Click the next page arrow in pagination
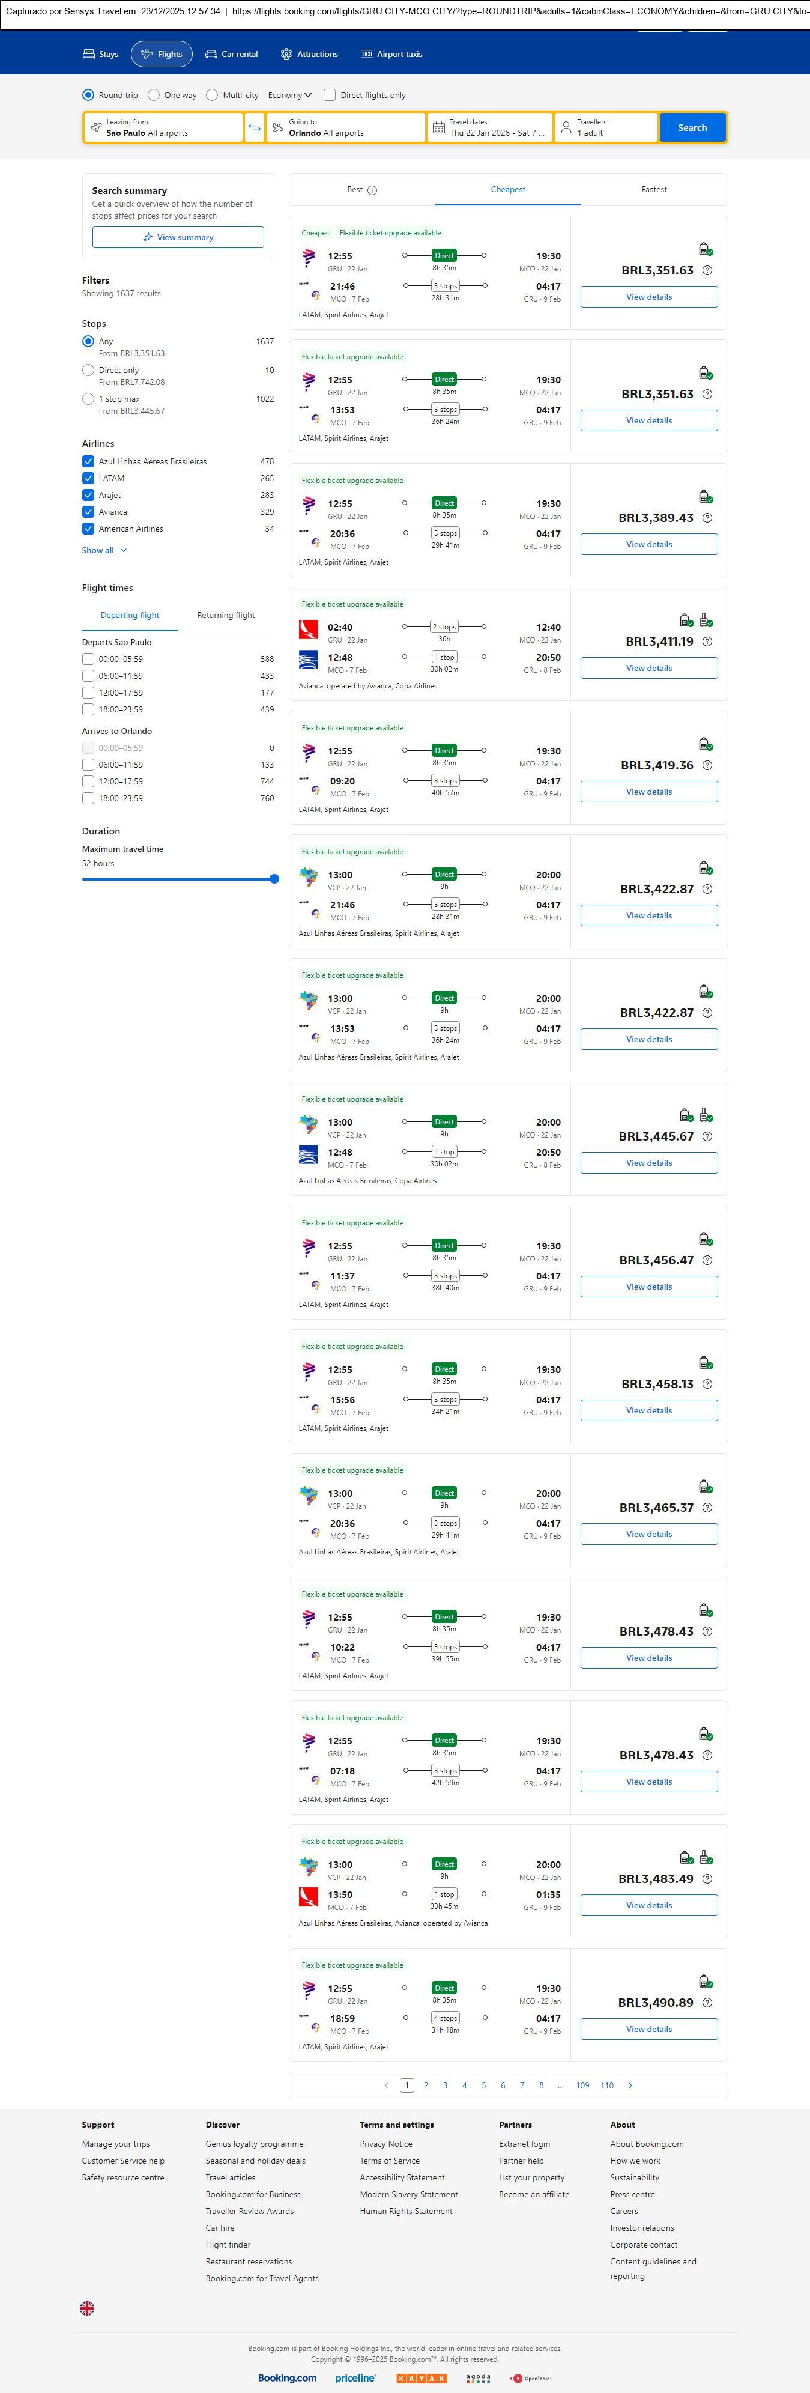810x2393 pixels. (630, 2085)
